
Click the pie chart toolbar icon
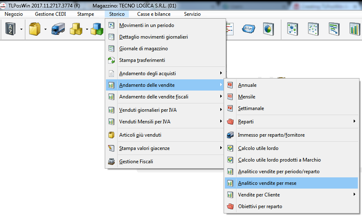pos(268,29)
